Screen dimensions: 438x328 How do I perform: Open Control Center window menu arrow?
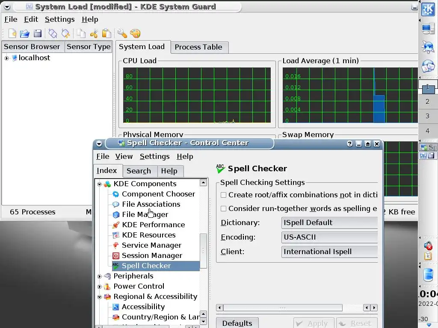tap(99, 143)
